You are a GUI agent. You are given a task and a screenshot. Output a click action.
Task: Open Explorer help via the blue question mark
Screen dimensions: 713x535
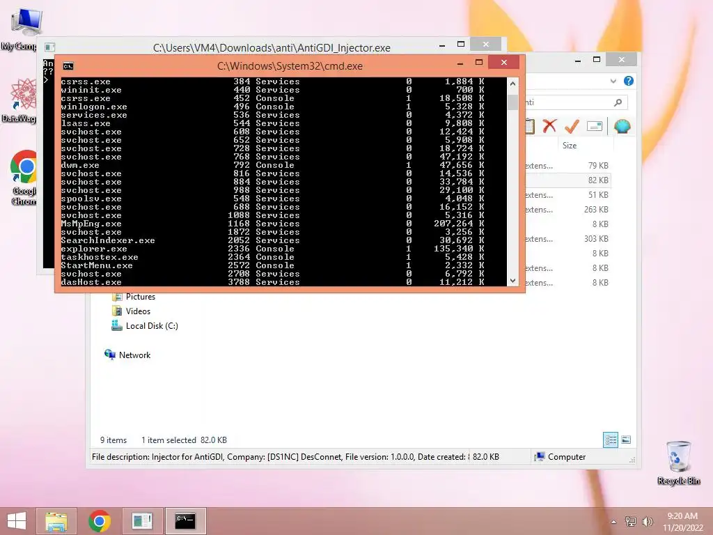(629, 81)
